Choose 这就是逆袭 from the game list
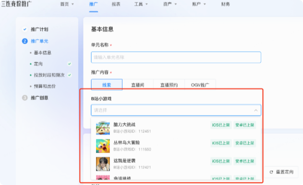Image resolution: width=303 pixels, height=185 pixels. [x=176, y=164]
